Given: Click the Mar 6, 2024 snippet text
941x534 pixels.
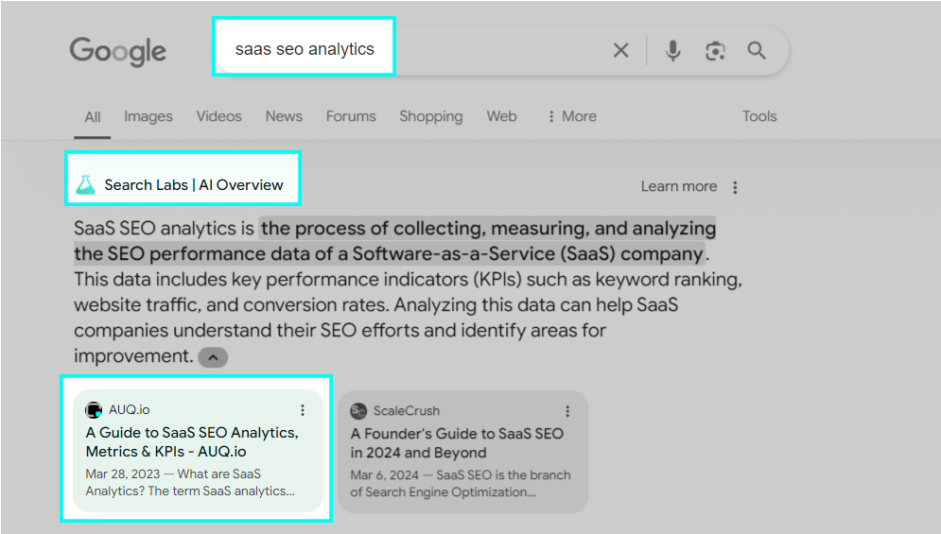Looking at the screenshot, I should pyautogui.click(x=461, y=484).
